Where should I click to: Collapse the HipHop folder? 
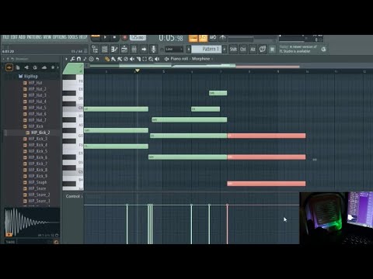(28, 77)
